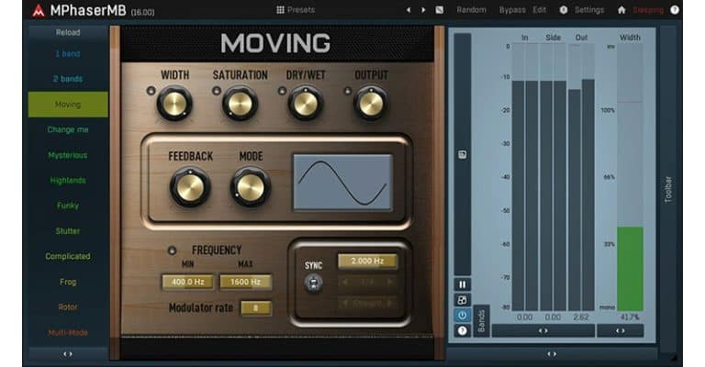This screenshot has height=367, width=705.
Task: Click the left arrow of the 1/4 note selector
Action: coord(345,282)
